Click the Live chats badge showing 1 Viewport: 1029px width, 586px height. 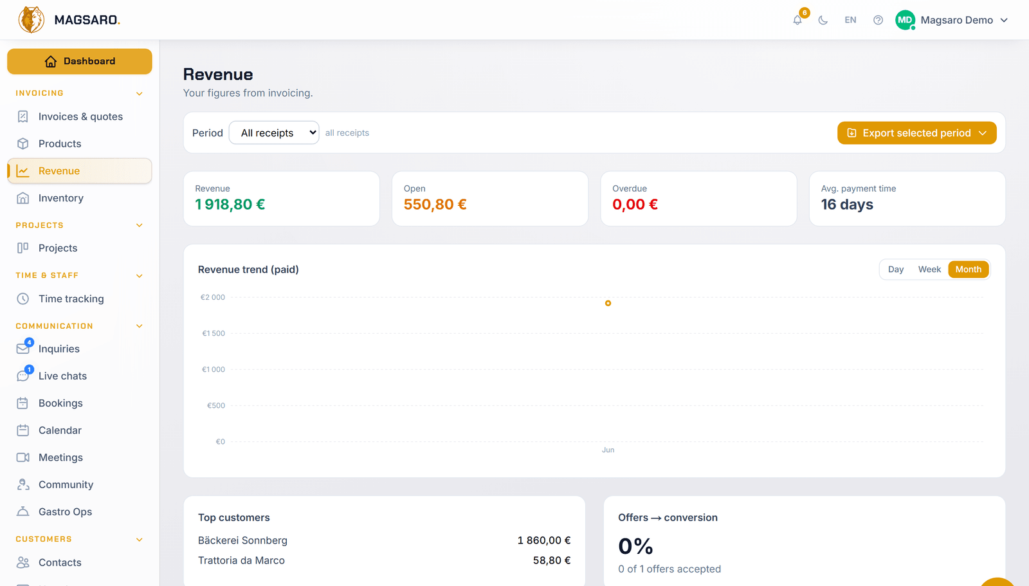pos(30,369)
